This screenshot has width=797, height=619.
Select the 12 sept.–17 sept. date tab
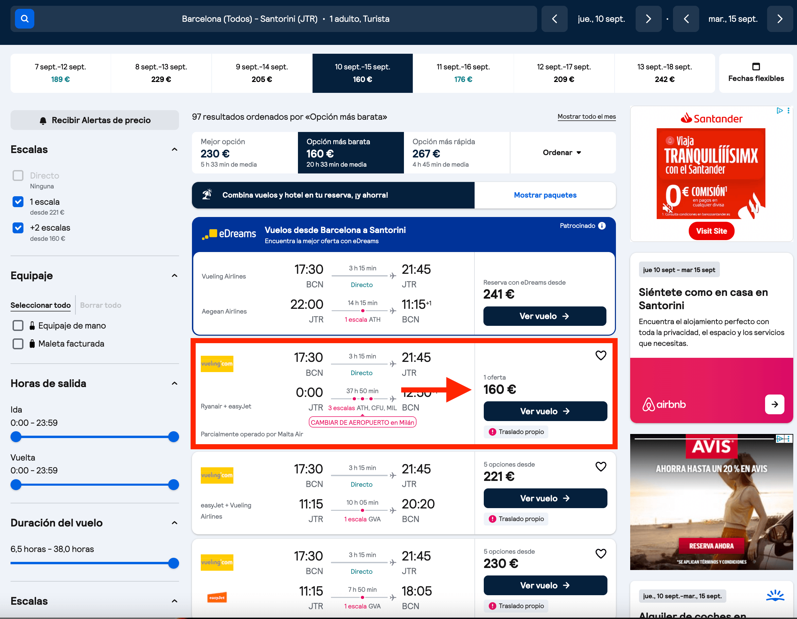(564, 73)
